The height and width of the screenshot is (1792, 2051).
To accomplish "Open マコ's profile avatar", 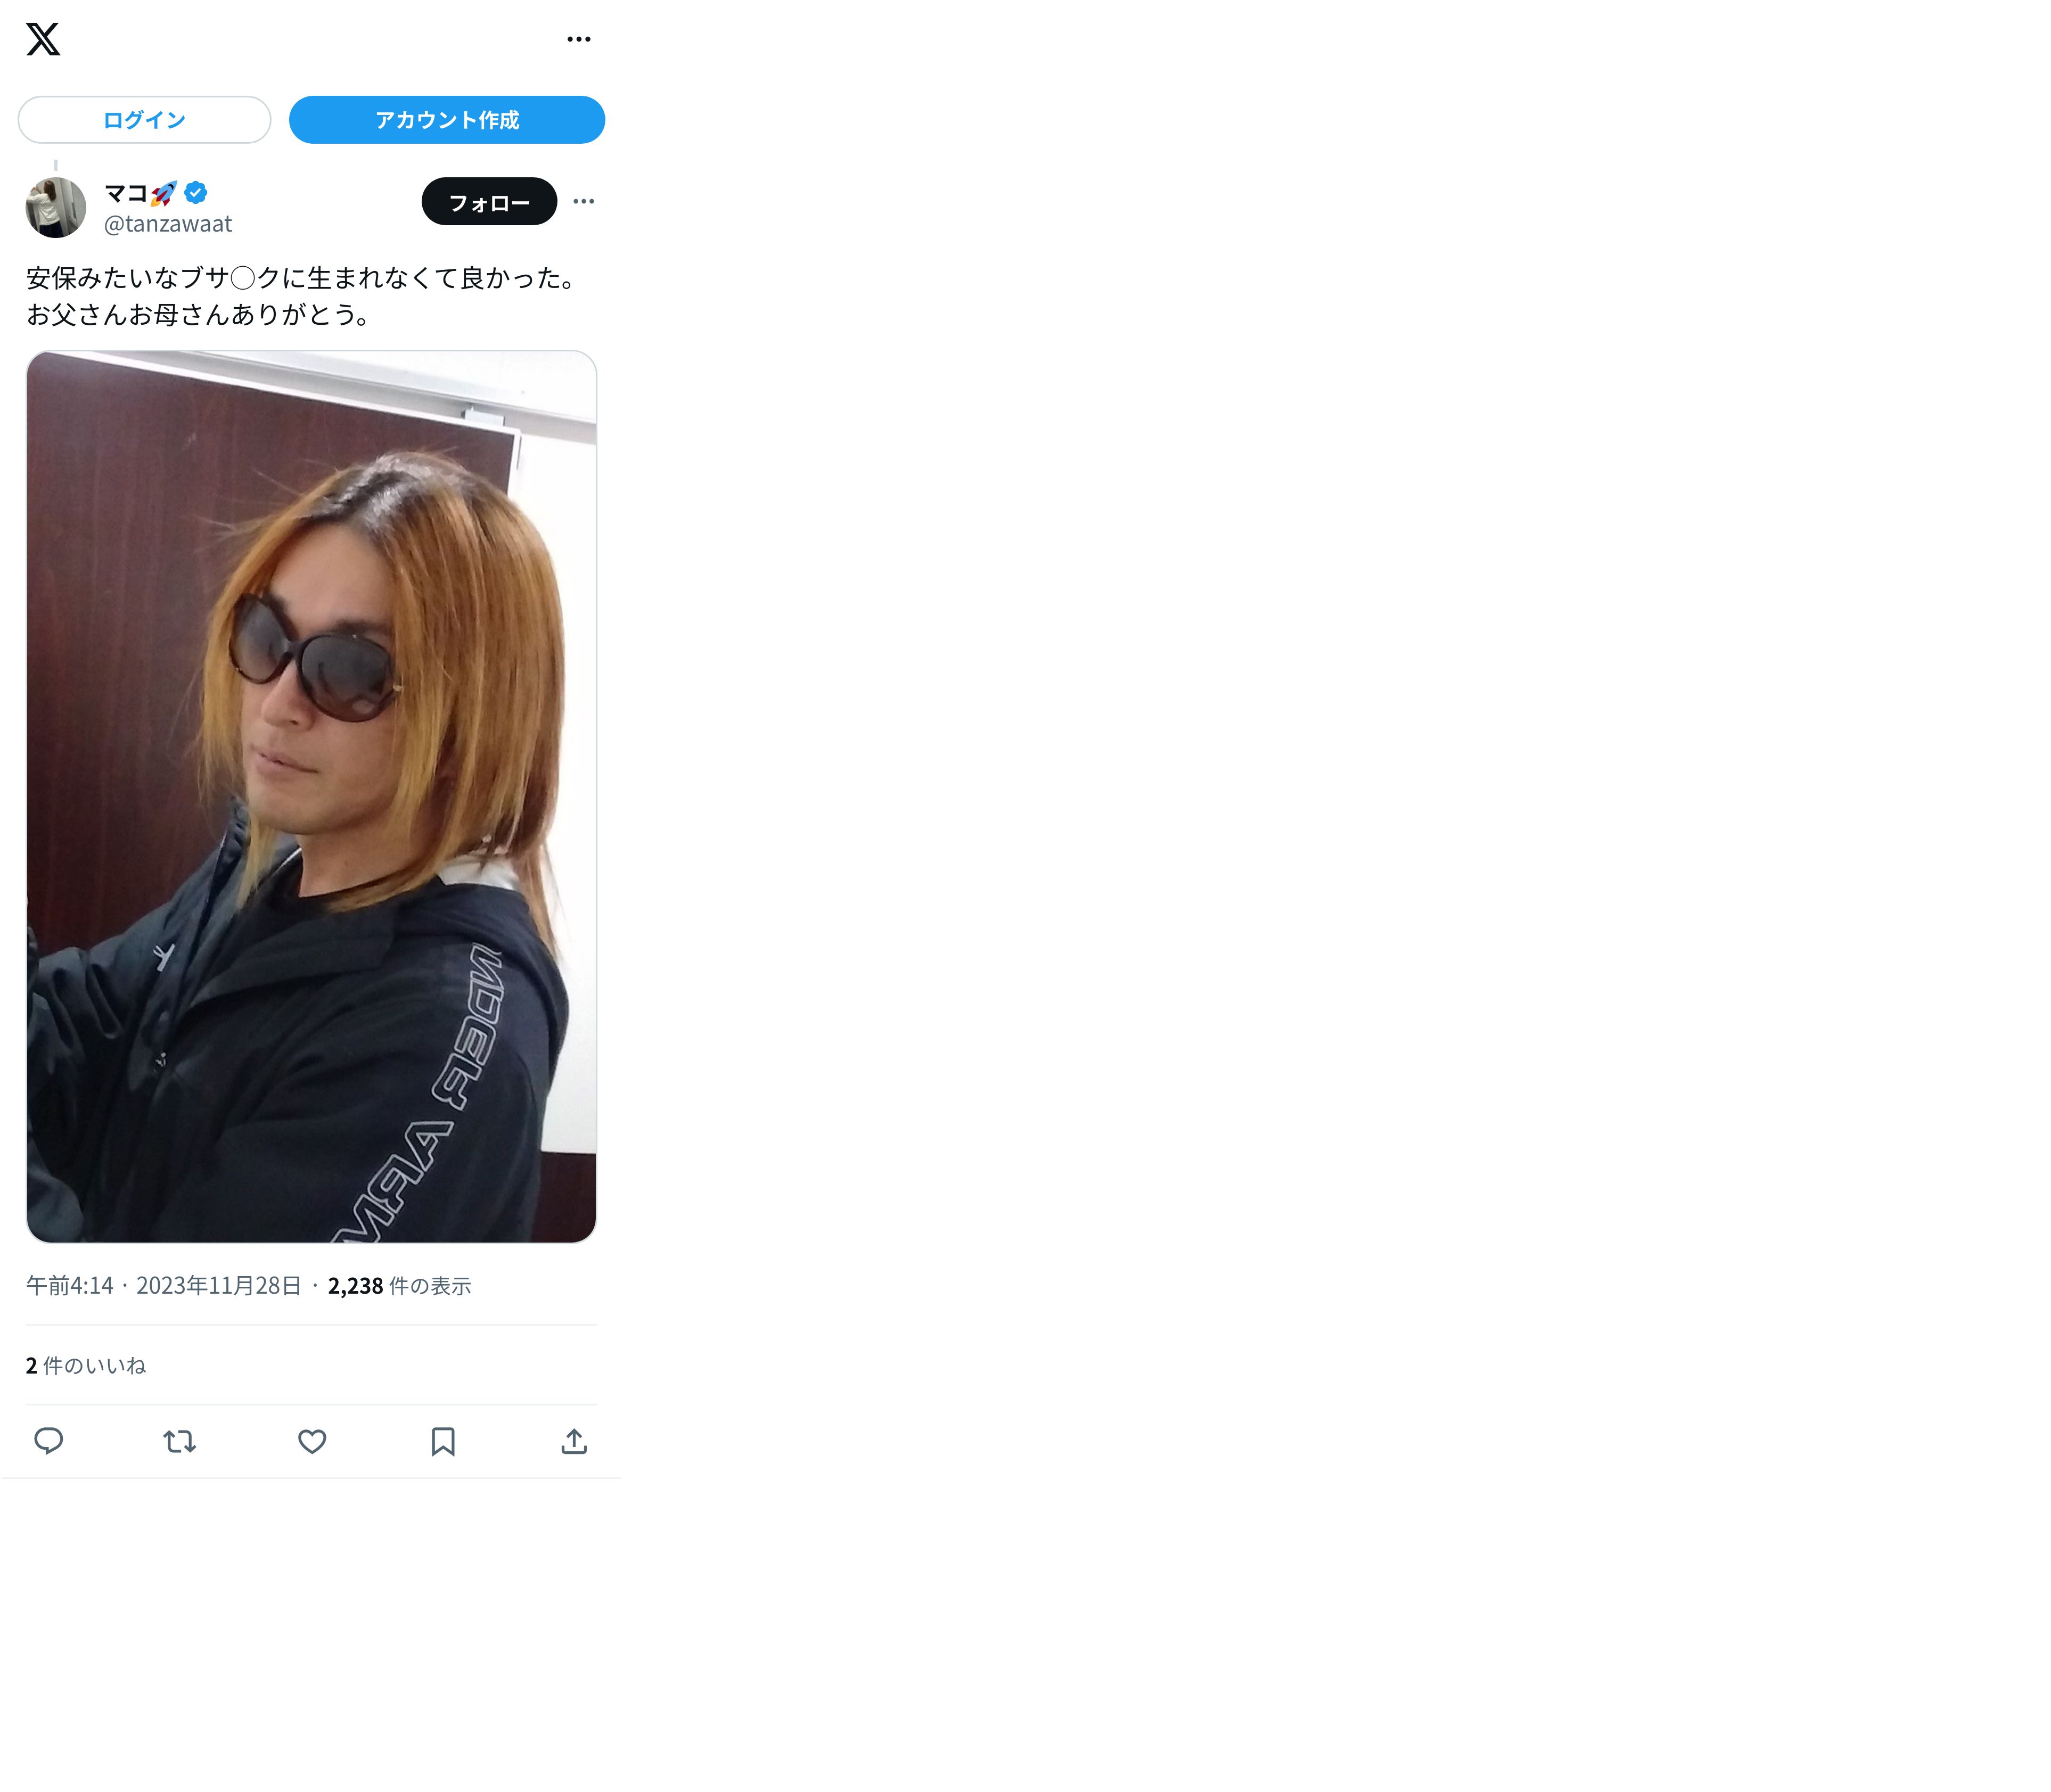I will 56,207.
